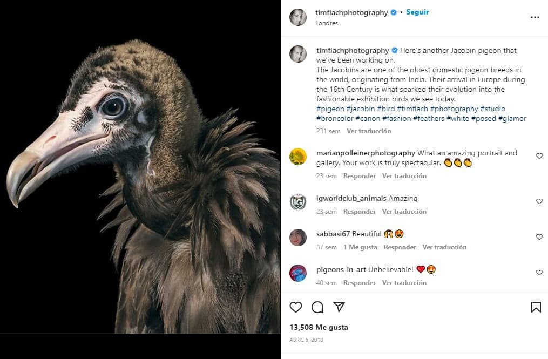Viewport: 548px width, 359px height.
Task: Open comments with the speech bubble icon
Action: (317, 307)
